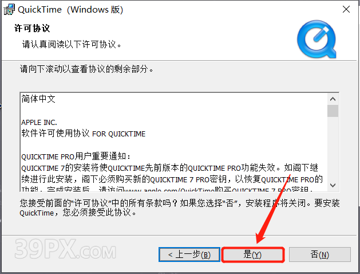
Task: Click 软件许可使用协议 FOR QUICKTIME line
Action: [84, 134]
